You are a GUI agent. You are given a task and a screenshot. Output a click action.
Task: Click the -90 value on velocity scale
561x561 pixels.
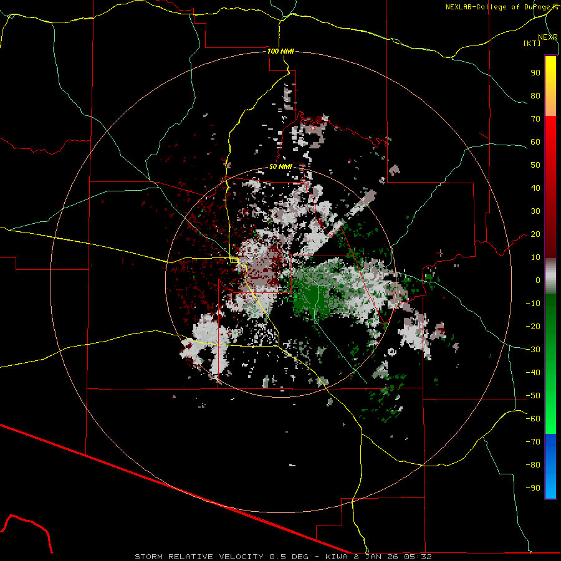[x=533, y=488]
